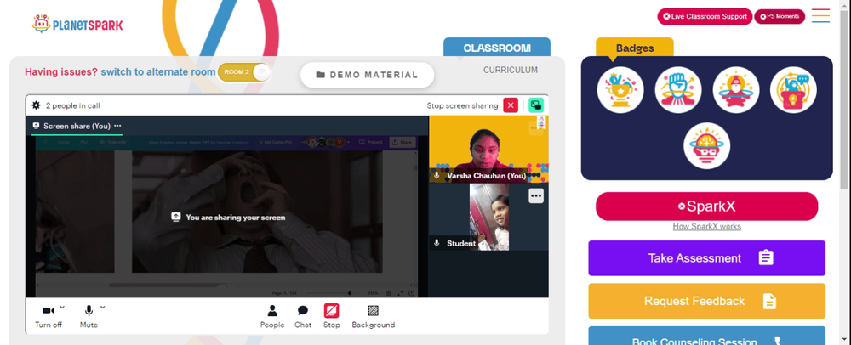Click "Having issues?" text

click(61, 71)
